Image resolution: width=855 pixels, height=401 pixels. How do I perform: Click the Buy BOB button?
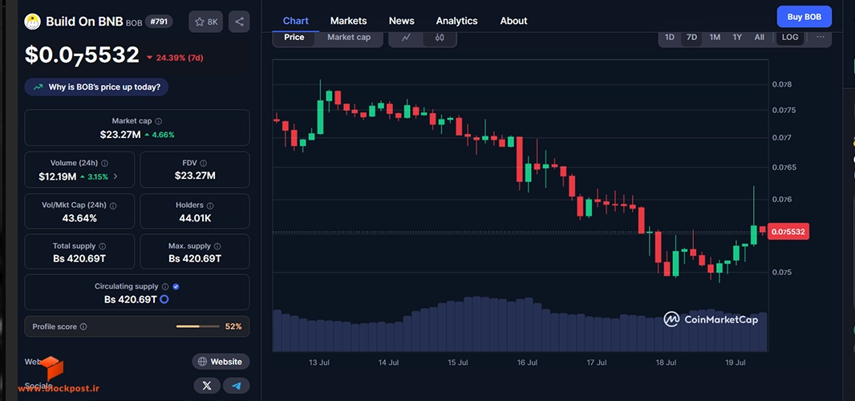pyautogui.click(x=804, y=17)
